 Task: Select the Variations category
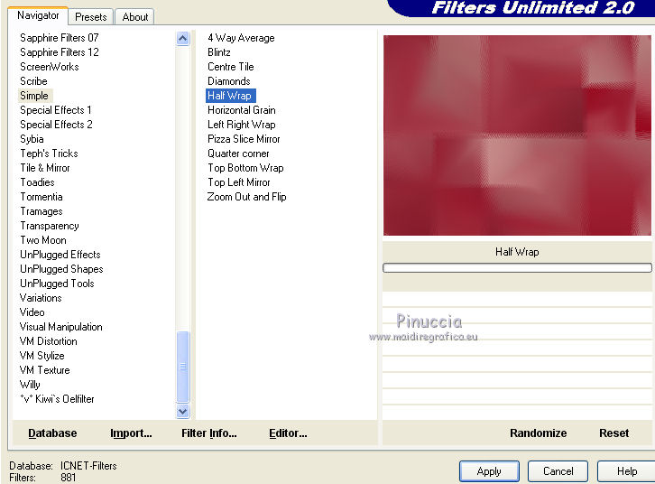coord(41,298)
